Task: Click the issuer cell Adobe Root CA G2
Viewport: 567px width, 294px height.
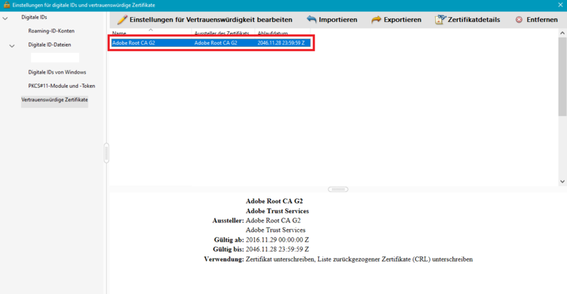Action: point(215,43)
